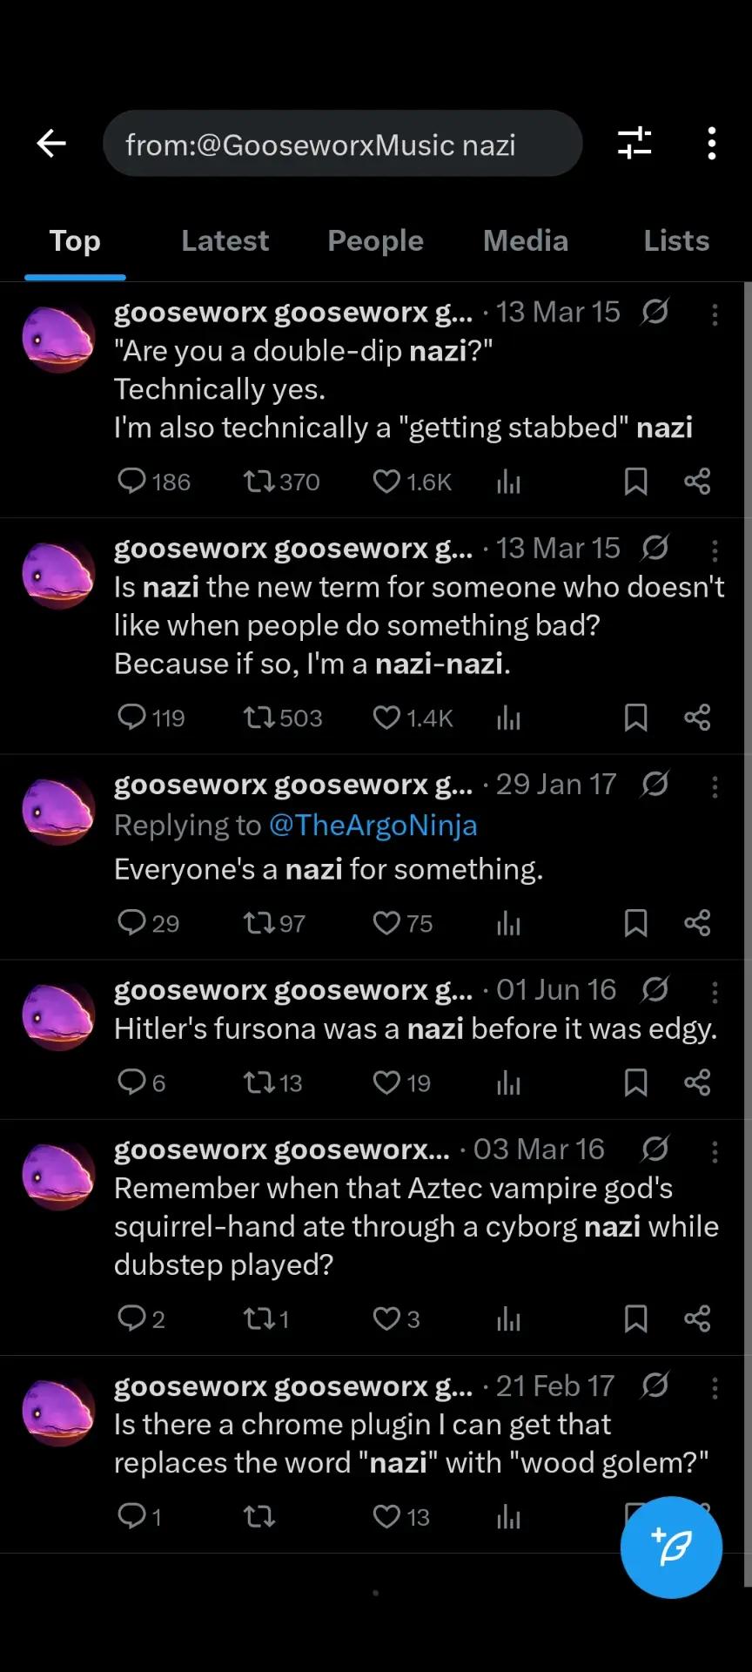Open the three-dot overflow menu beside search
This screenshot has width=752, height=1672.
[712, 144]
